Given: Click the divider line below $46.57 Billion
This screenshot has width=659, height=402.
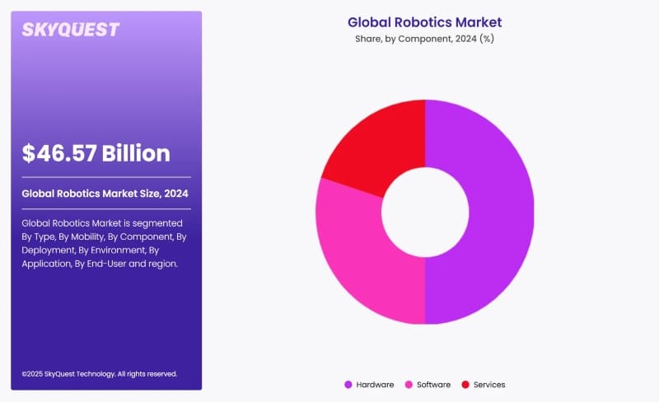Looking at the screenshot, I should [106, 177].
